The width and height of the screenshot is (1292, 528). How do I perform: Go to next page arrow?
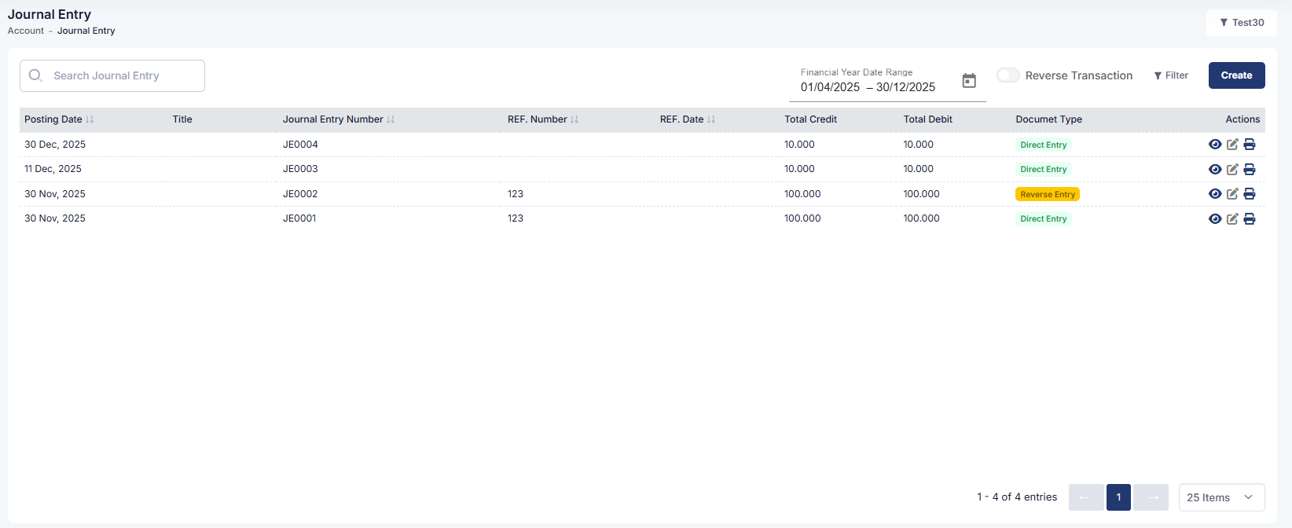[1153, 497]
